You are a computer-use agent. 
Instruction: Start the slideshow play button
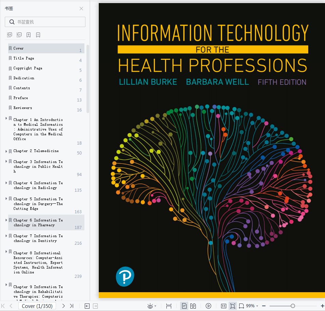[208, 306]
